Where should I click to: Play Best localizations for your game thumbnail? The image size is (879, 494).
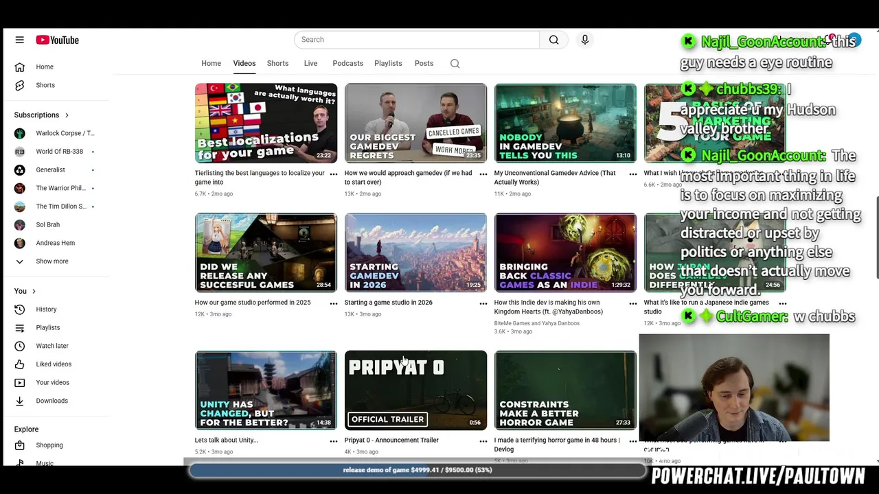coord(266,123)
